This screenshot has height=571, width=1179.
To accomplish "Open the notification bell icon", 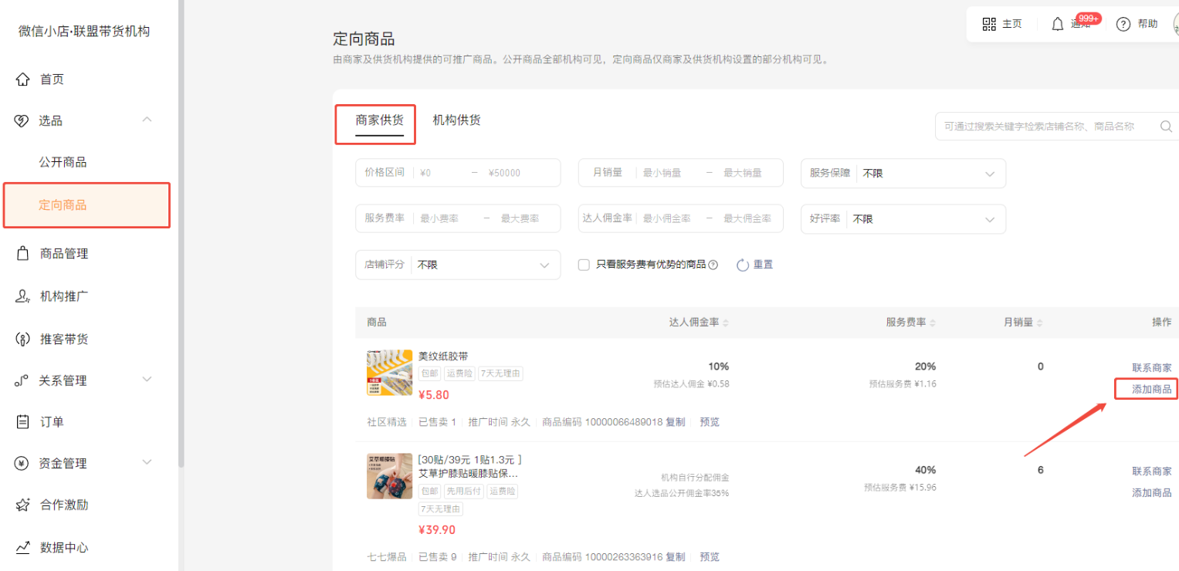I will tap(1058, 24).
